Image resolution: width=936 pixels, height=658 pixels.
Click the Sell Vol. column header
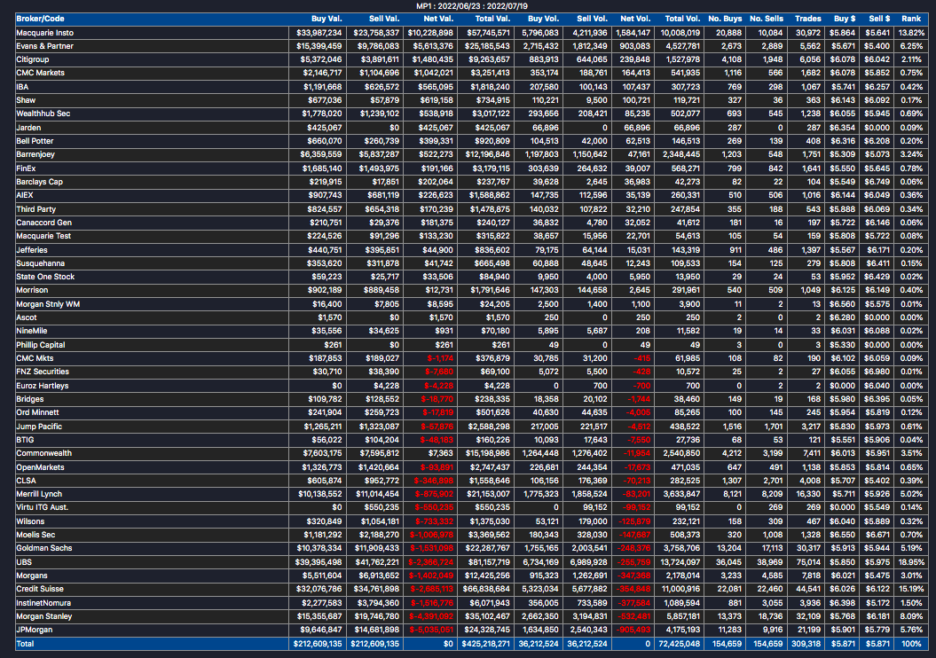(x=592, y=19)
